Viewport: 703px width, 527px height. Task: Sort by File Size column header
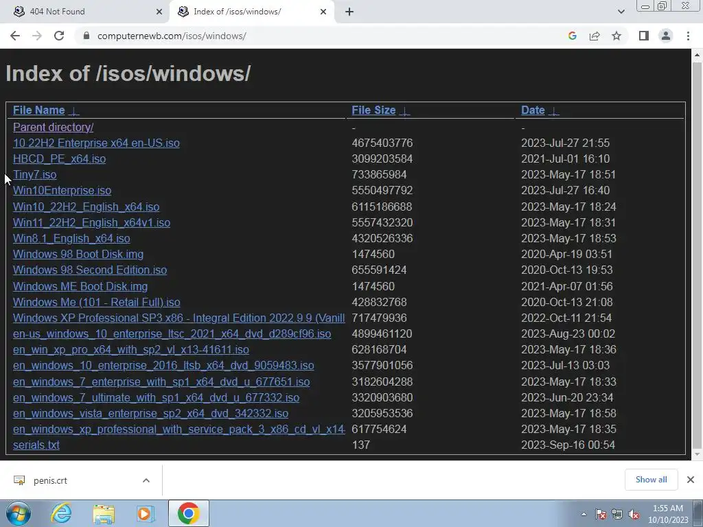click(373, 110)
